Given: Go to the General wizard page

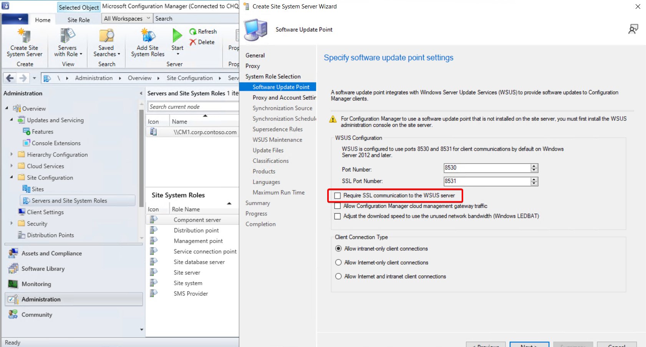Looking at the screenshot, I should 255,56.
